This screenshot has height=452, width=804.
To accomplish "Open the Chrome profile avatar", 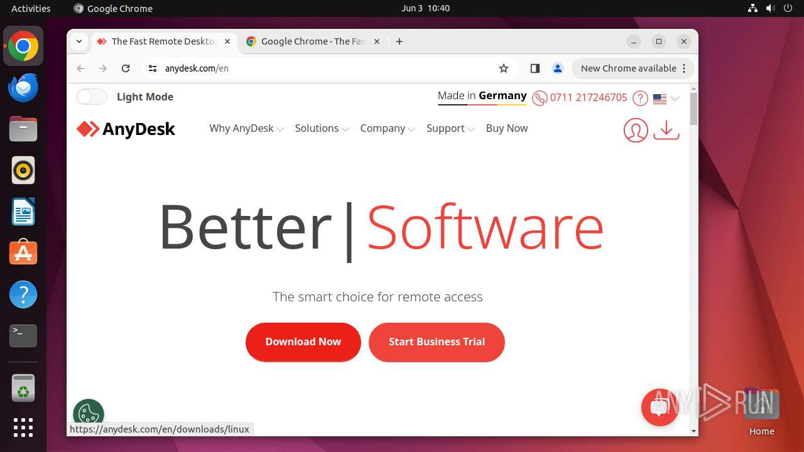I will click(557, 68).
